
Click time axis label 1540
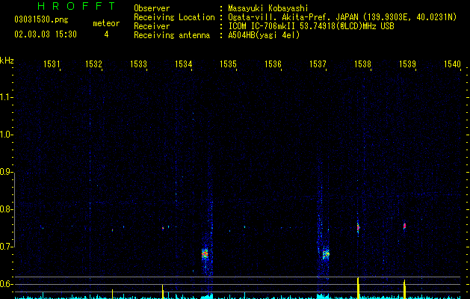click(452, 64)
